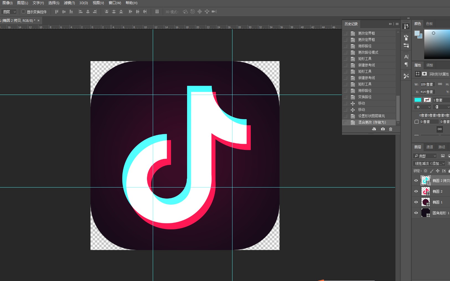Open History panel flyout menu
Screen dimensions: 450x281
tap(397, 24)
